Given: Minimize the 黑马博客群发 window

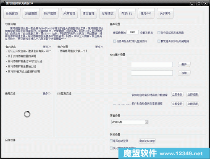Looking at the screenshot, I should 192,4.
